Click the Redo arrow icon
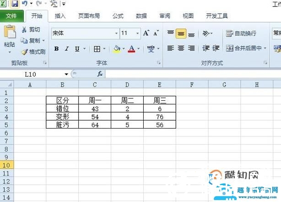This screenshot has height=202, width=281. point(39,3)
